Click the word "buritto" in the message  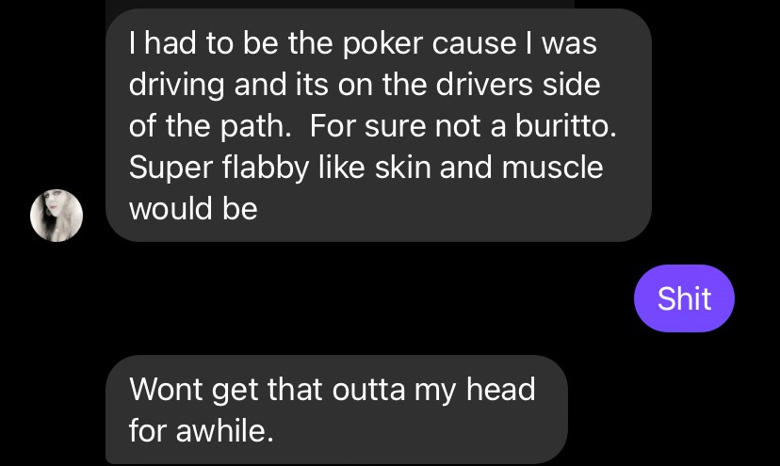pos(565,125)
